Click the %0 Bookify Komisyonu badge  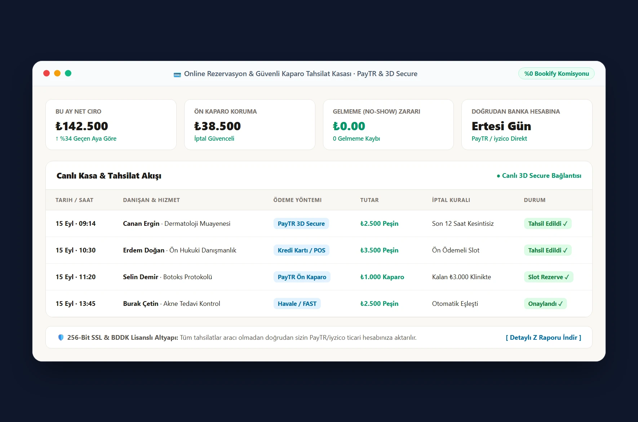coord(556,74)
